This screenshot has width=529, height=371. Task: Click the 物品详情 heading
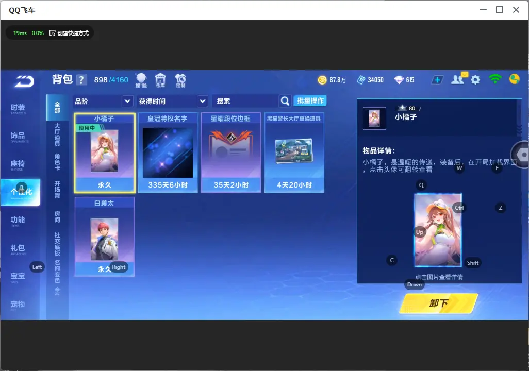pos(379,150)
